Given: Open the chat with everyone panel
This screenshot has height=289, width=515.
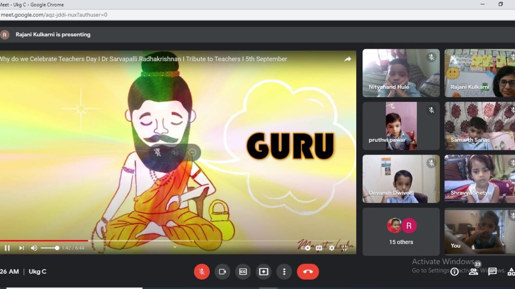Looking at the screenshot, I should [492, 271].
